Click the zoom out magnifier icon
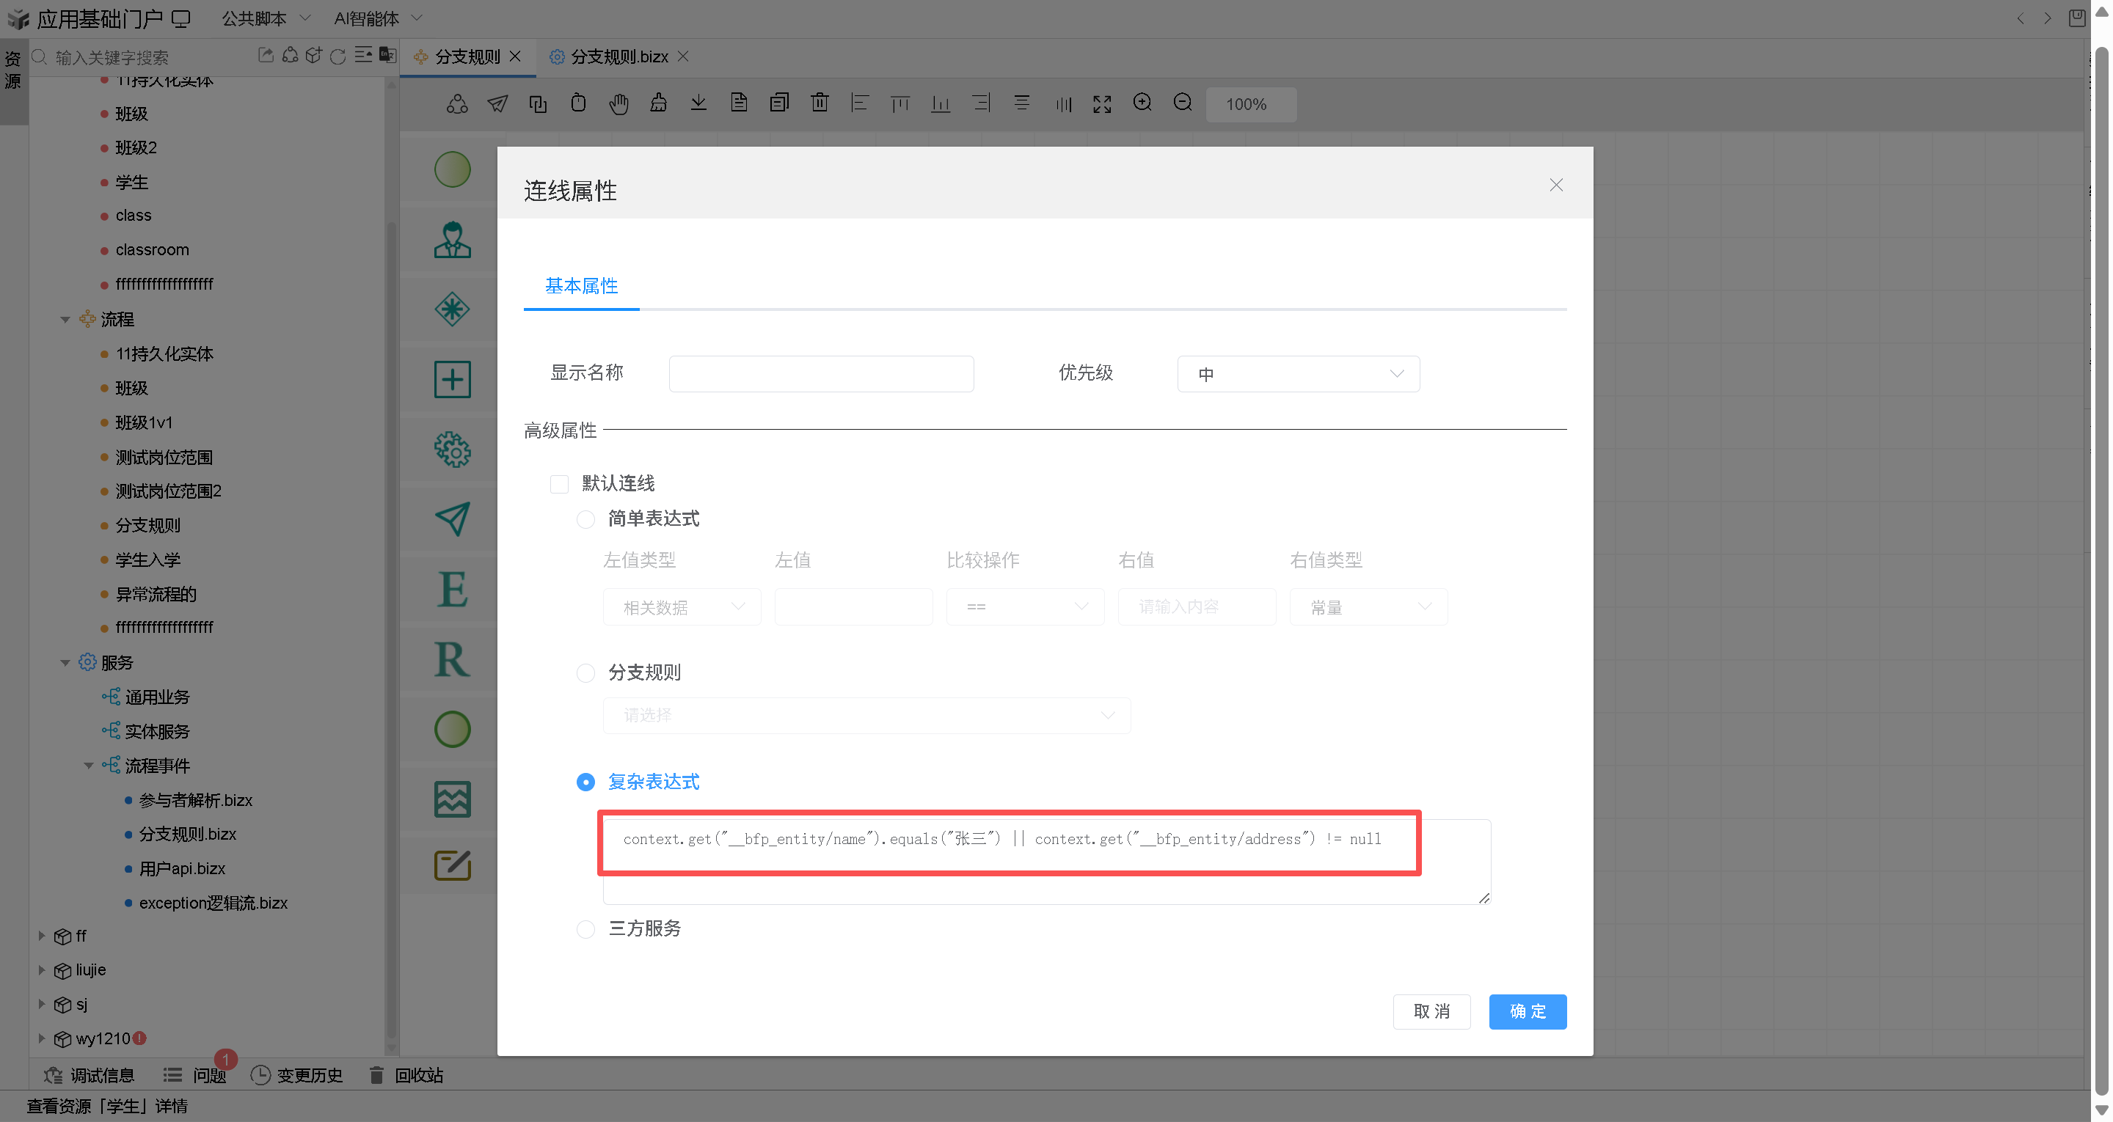This screenshot has width=2113, height=1122. pyautogui.click(x=1182, y=103)
